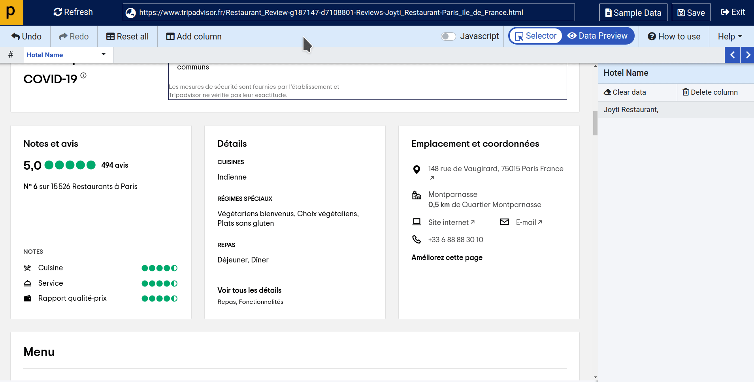Click the ParseHub 'p' logo icon

coord(11,12)
